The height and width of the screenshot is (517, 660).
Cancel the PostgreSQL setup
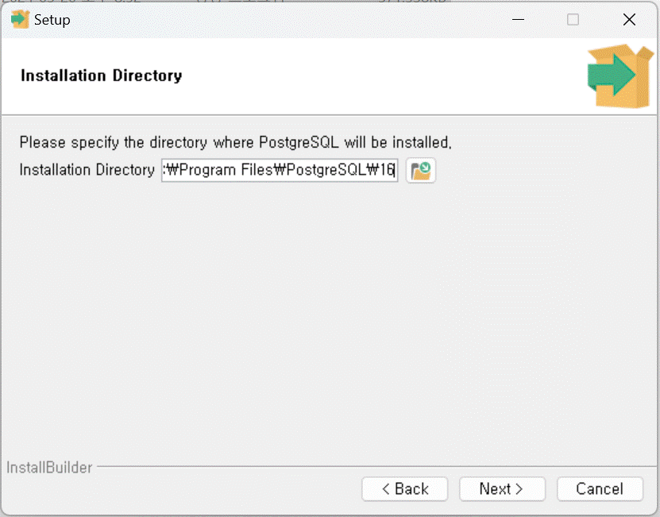click(600, 488)
